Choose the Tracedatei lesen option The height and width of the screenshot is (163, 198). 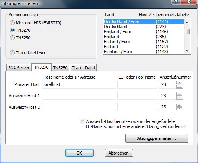tap(12, 53)
